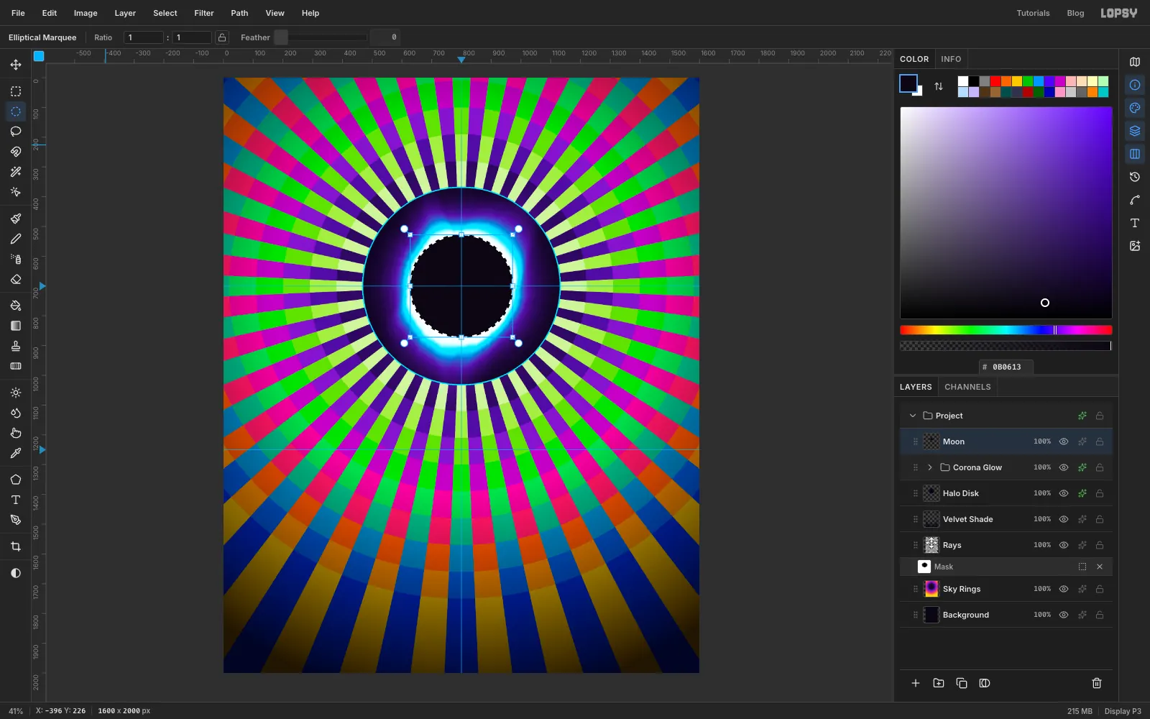Select the Rectangular Marquee tool
The width and height of the screenshot is (1150, 719).
(x=16, y=91)
